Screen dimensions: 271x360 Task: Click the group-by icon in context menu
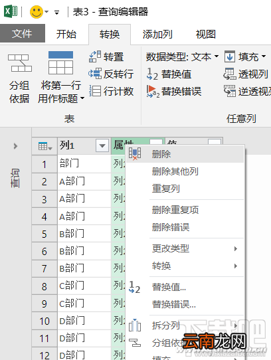point(135,343)
